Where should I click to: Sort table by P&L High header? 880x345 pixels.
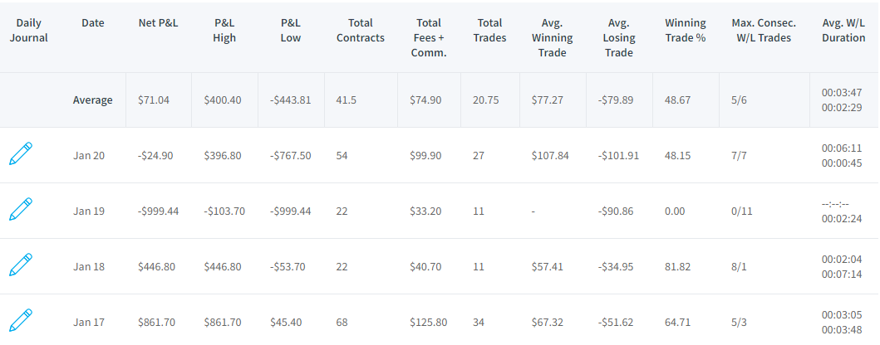click(224, 30)
